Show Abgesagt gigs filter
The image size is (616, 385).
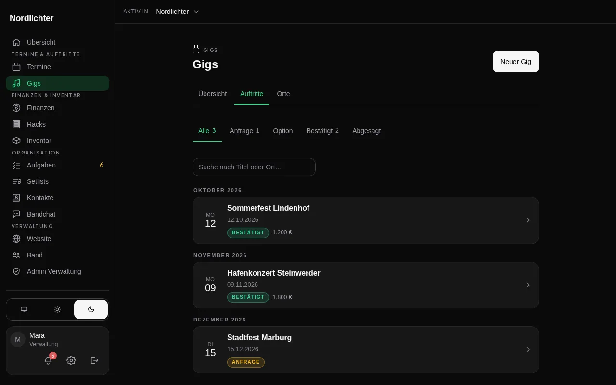[367, 131]
